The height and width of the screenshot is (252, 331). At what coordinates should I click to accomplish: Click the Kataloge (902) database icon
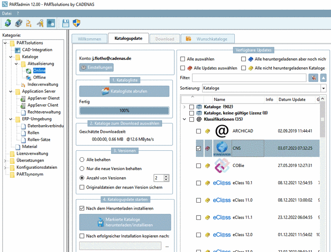coord(199,107)
